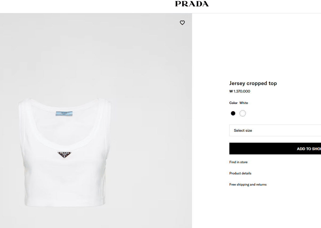321x228 pixels.
Task: Click the blue neck label on the top
Action: 64,114
